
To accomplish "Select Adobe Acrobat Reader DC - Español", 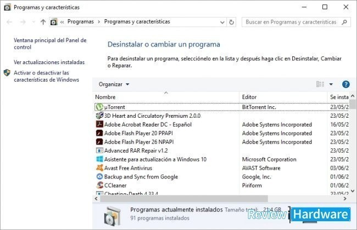I will click(148, 124).
